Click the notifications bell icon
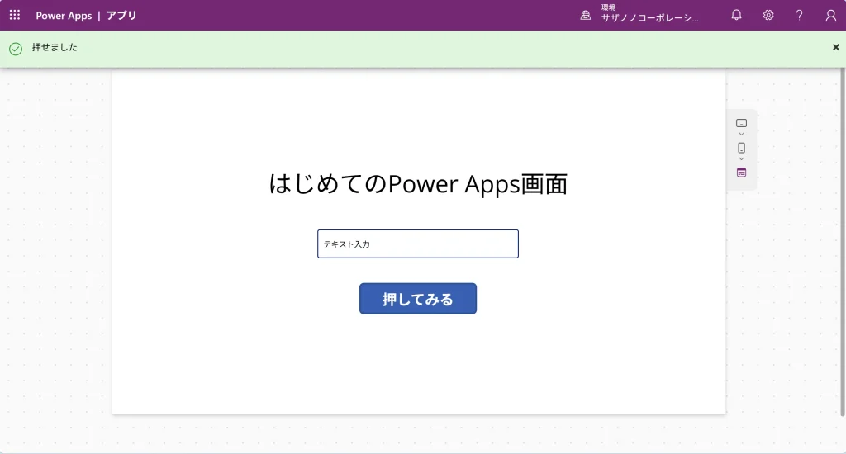This screenshot has height=454, width=846. (737, 15)
